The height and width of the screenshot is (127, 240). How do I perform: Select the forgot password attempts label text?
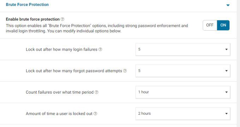74,71
